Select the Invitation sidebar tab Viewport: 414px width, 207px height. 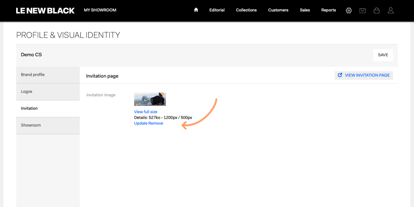click(x=48, y=108)
